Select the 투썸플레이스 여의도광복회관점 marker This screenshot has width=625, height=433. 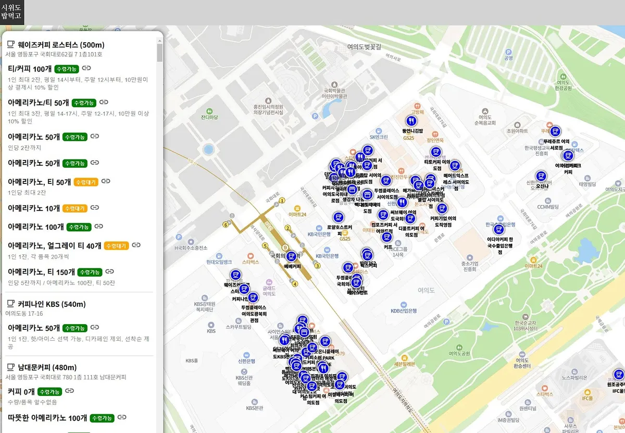coord(253,298)
